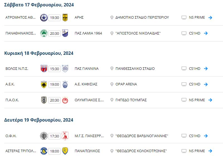Click the ΠΑΝΑΙΤΩΛΙΚΟΣ team name
The width and height of the screenshot is (223, 158).
click(87, 151)
